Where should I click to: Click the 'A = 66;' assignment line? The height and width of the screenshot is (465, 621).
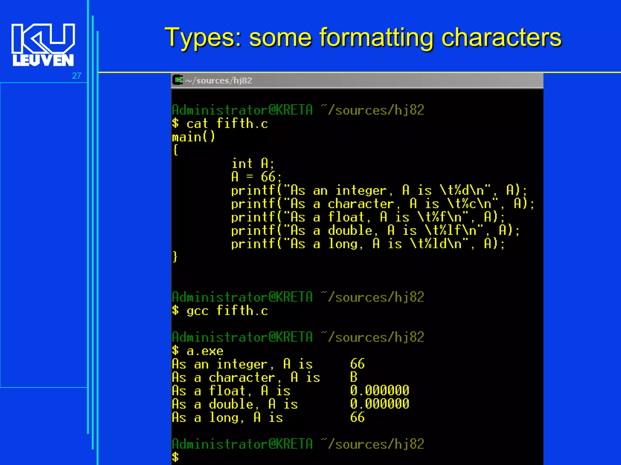click(x=256, y=177)
